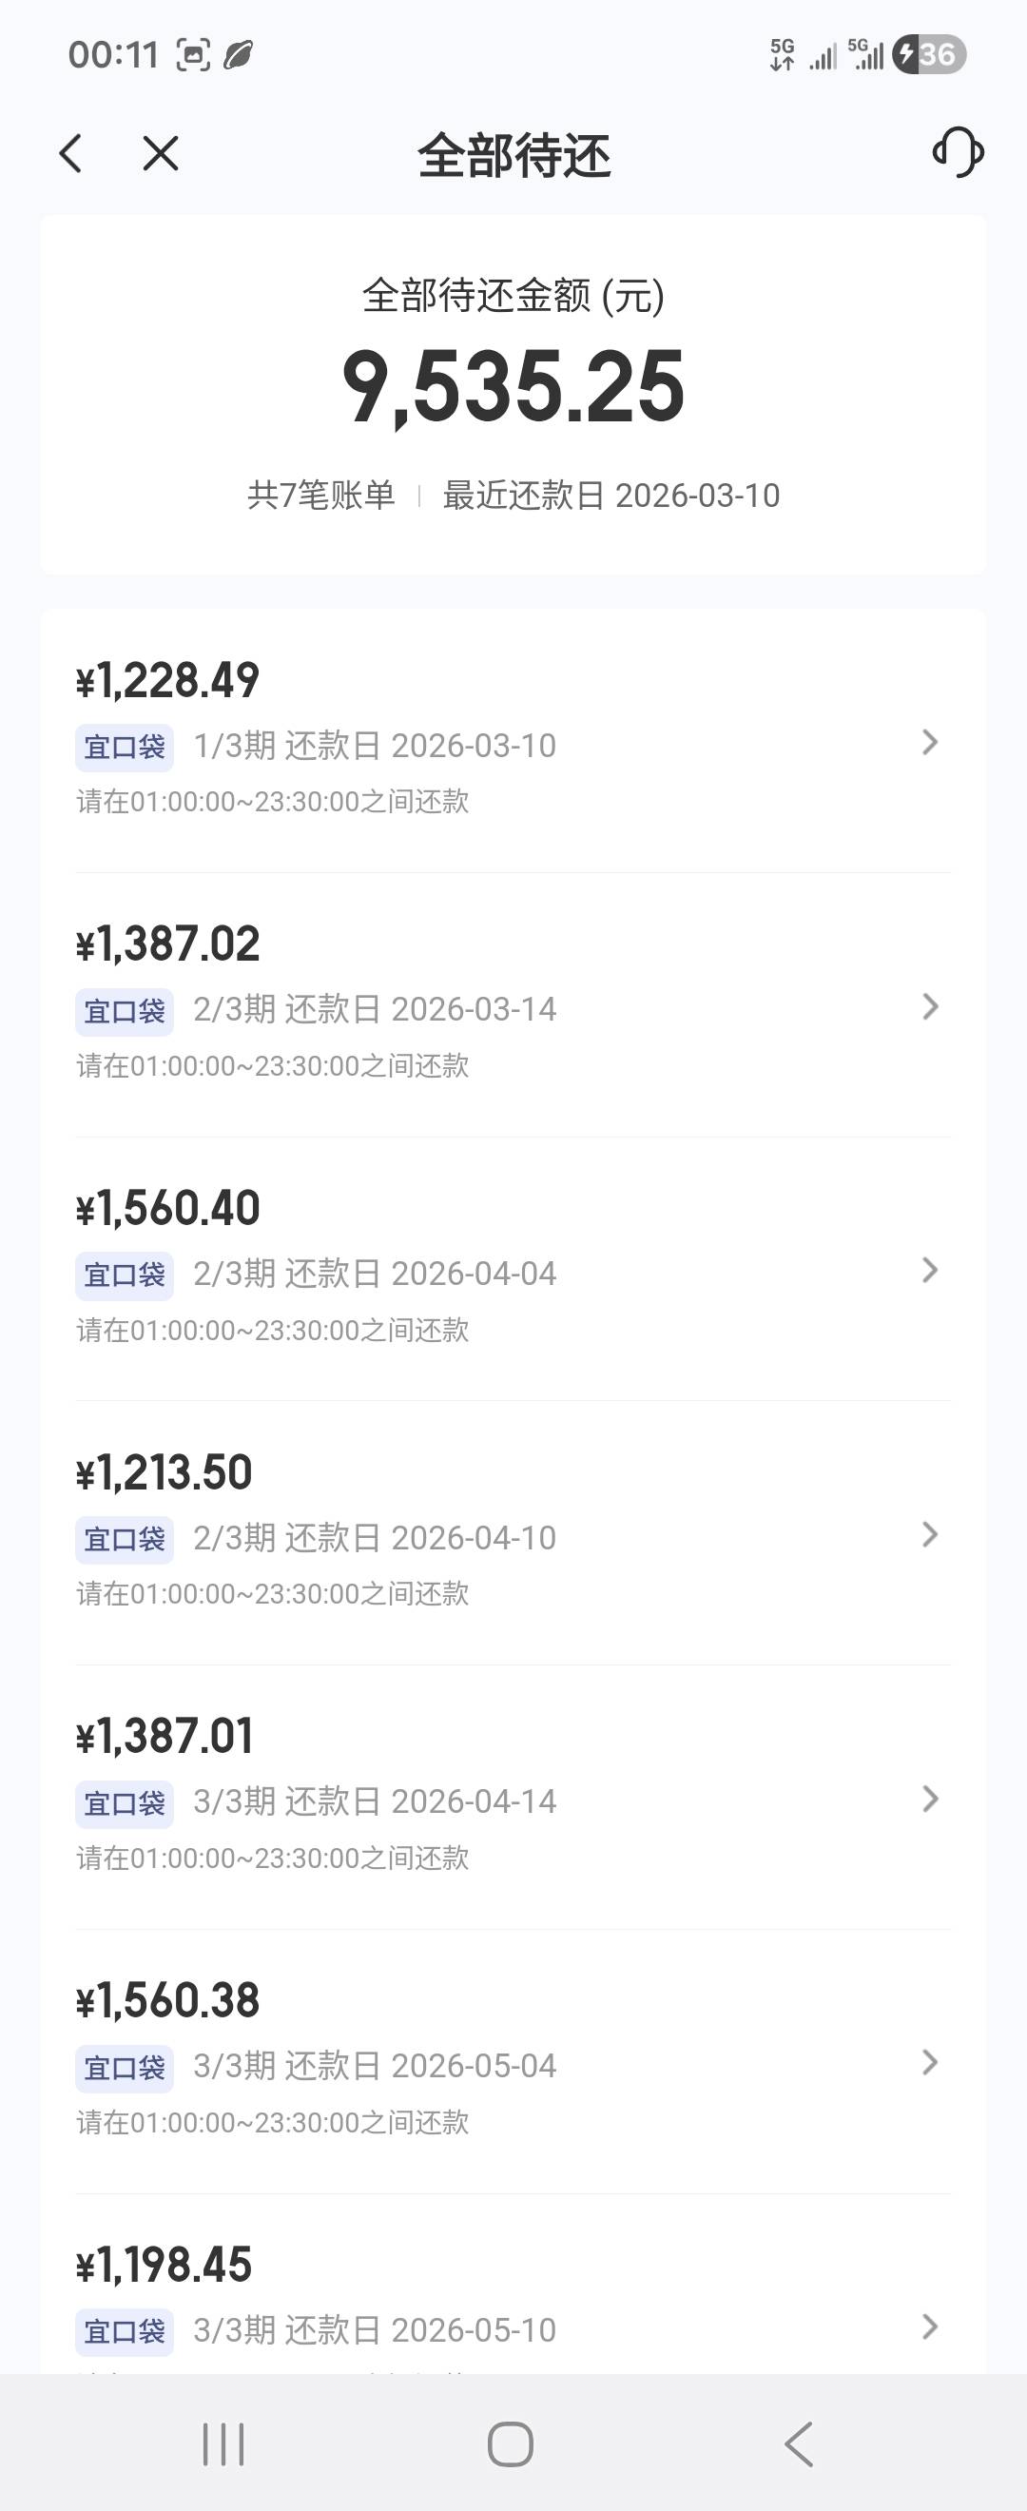This screenshot has height=2511, width=1027.
Task: Open chevron for the ¥1,560.40 bill
Action: click(x=930, y=1270)
